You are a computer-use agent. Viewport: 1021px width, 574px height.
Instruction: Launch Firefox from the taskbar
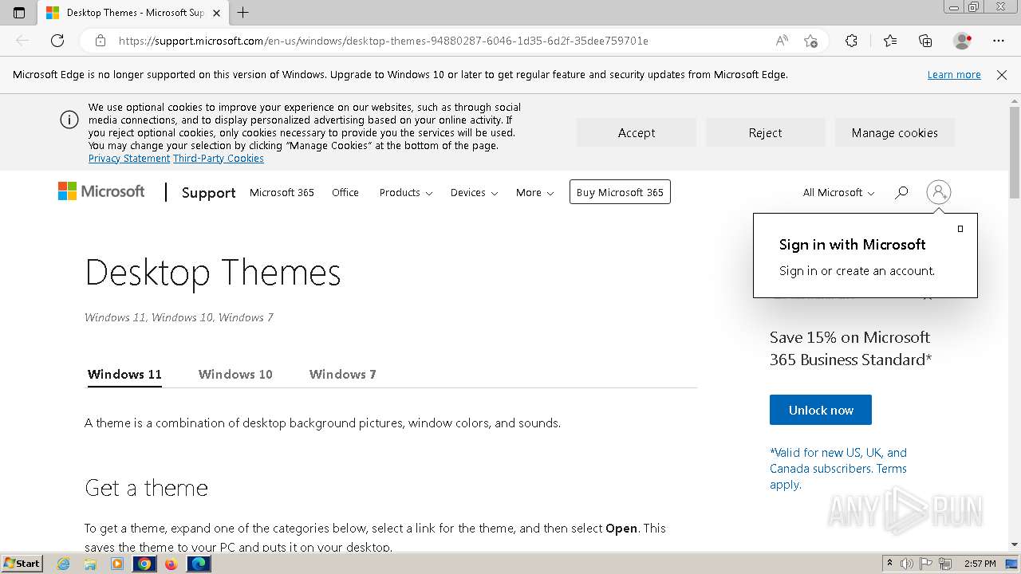click(x=171, y=564)
